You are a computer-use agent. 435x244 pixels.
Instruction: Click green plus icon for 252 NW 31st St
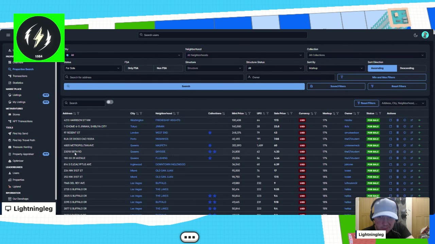[x=419, y=177]
